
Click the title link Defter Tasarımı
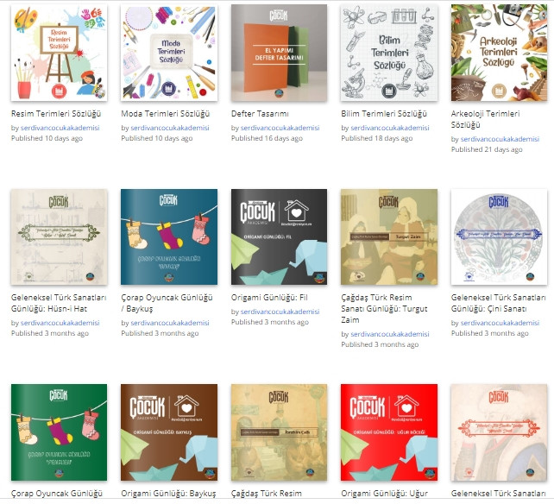260,114
